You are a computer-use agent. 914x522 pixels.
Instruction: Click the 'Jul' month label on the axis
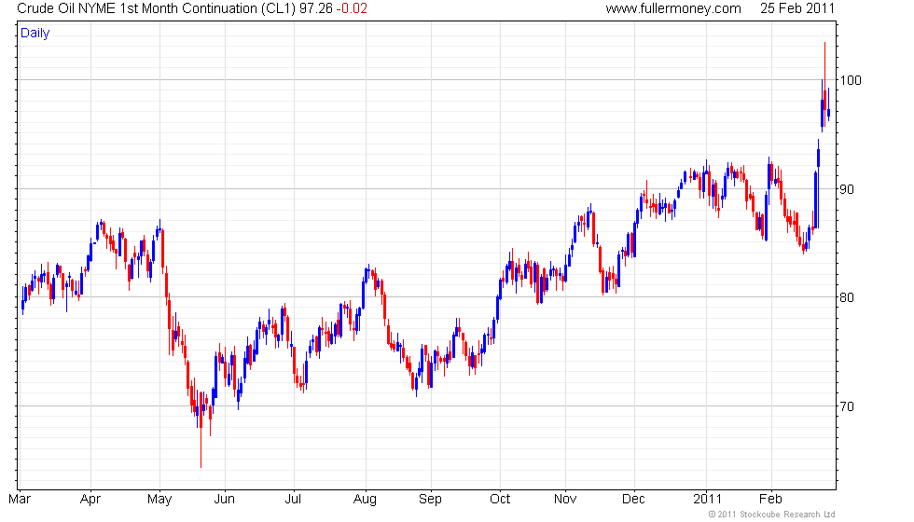[293, 500]
